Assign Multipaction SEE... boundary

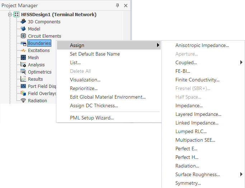pyautogui.click(x=195, y=140)
